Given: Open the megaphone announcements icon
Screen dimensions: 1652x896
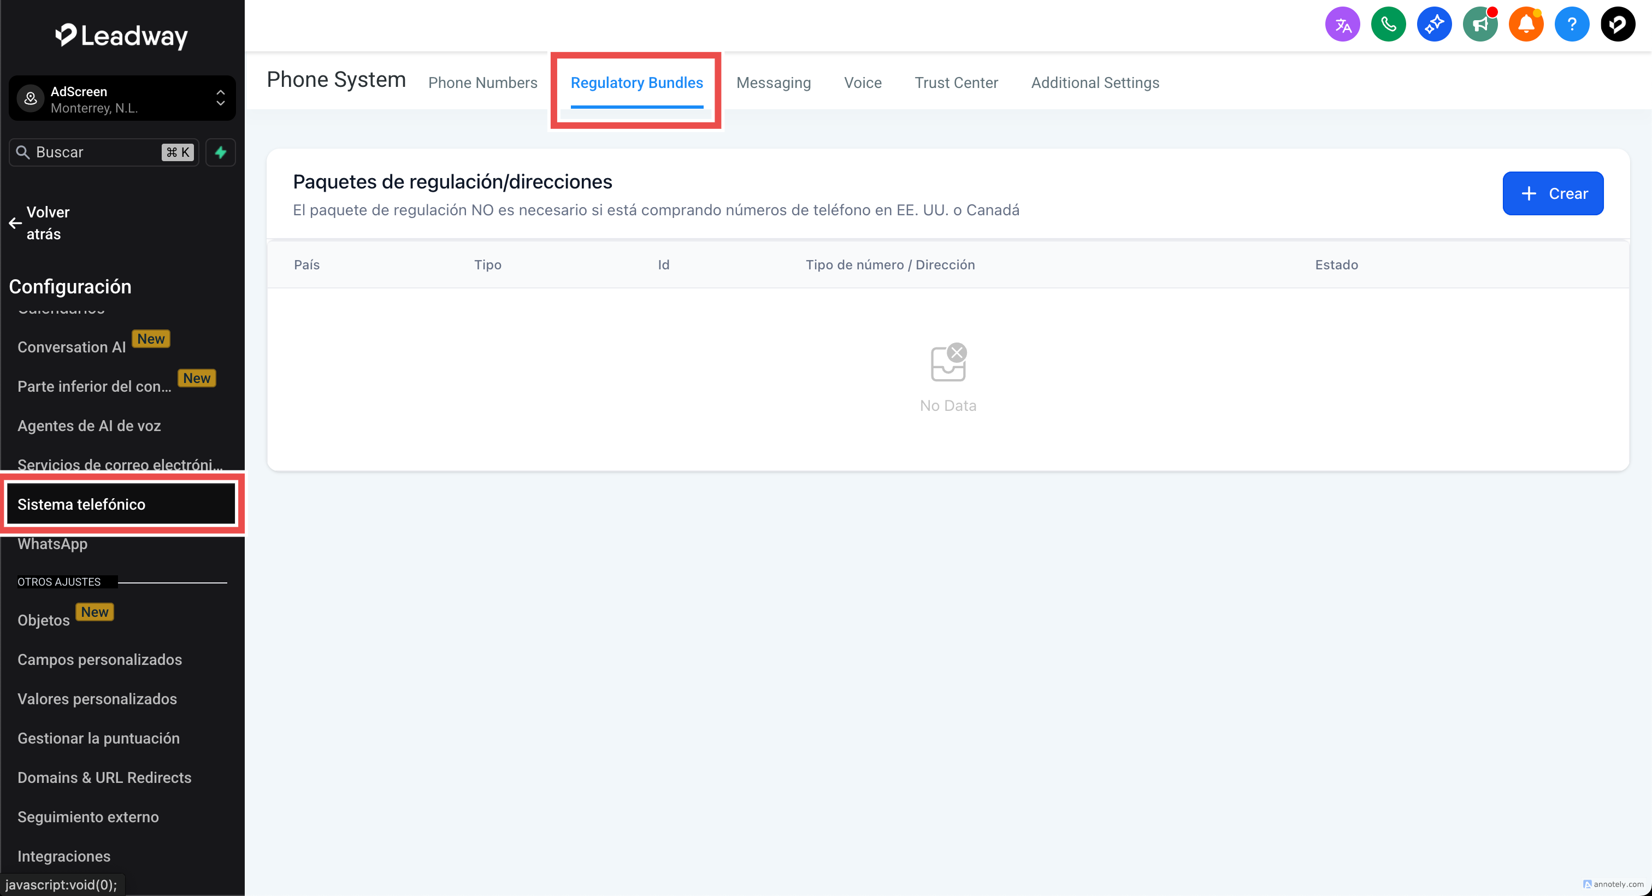Looking at the screenshot, I should [1479, 25].
